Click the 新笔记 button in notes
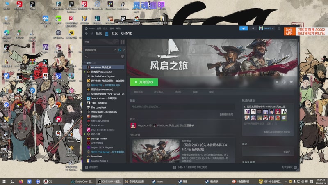This screenshot has width=328, height=185. pos(287,152)
